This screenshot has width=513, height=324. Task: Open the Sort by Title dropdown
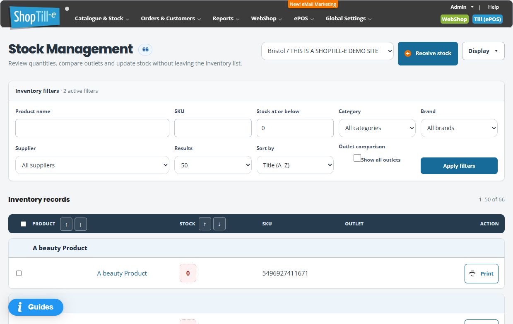pos(295,165)
